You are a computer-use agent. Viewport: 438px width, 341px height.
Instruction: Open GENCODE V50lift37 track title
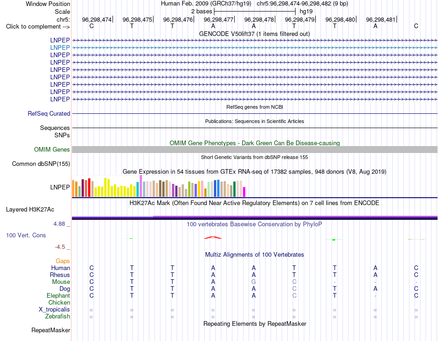point(254,34)
